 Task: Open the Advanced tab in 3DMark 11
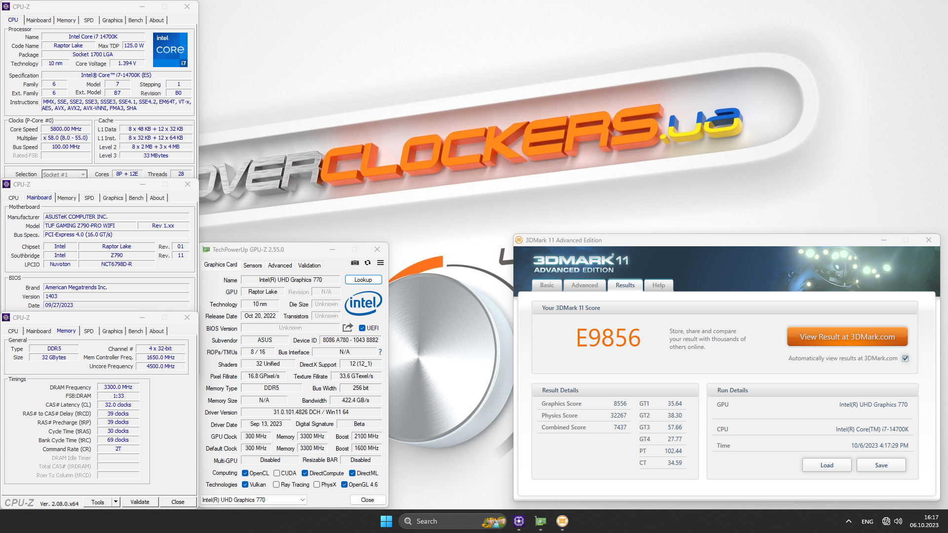(x=585, y=285)
